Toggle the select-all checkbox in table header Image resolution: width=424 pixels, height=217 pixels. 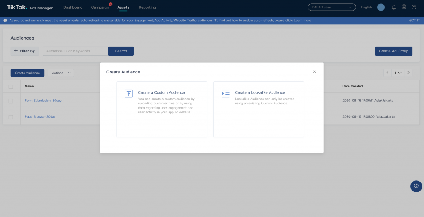pos(11,87)
